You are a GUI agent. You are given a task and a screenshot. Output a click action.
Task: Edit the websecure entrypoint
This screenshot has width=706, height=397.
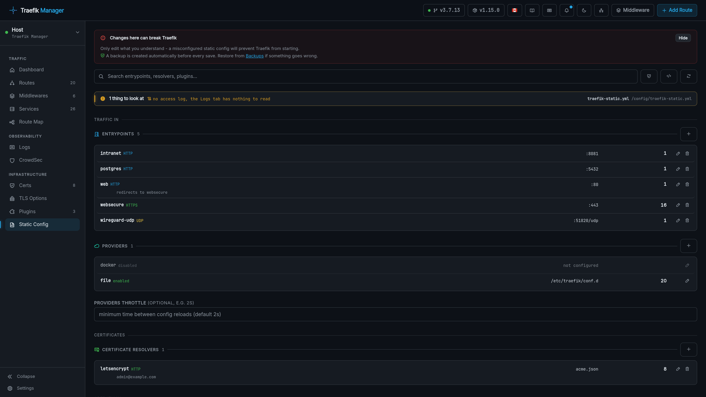[678, 205]
